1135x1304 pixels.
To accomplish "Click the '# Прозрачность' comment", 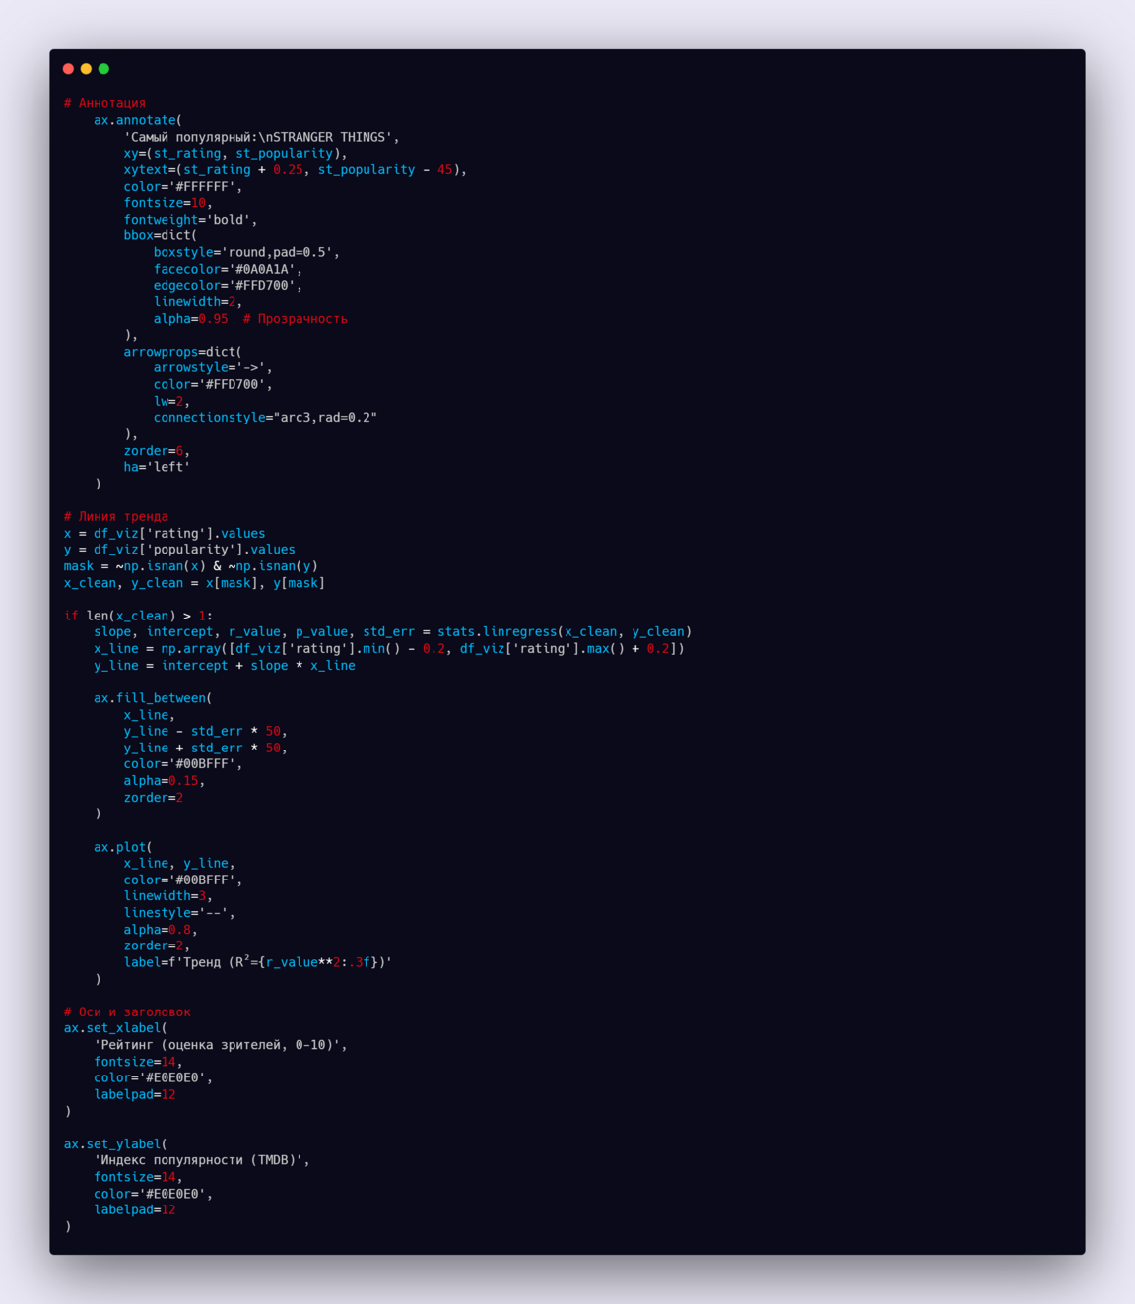I will 295,319.
